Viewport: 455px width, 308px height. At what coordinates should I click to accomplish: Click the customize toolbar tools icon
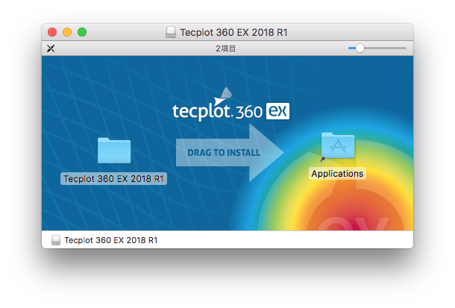51,48
